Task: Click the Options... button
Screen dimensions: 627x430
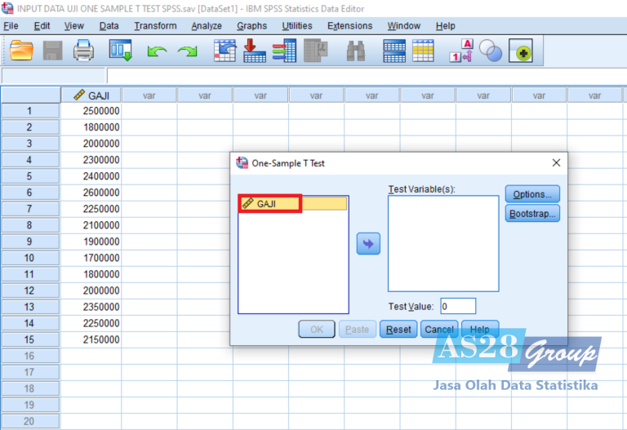Action: [532, 194]
